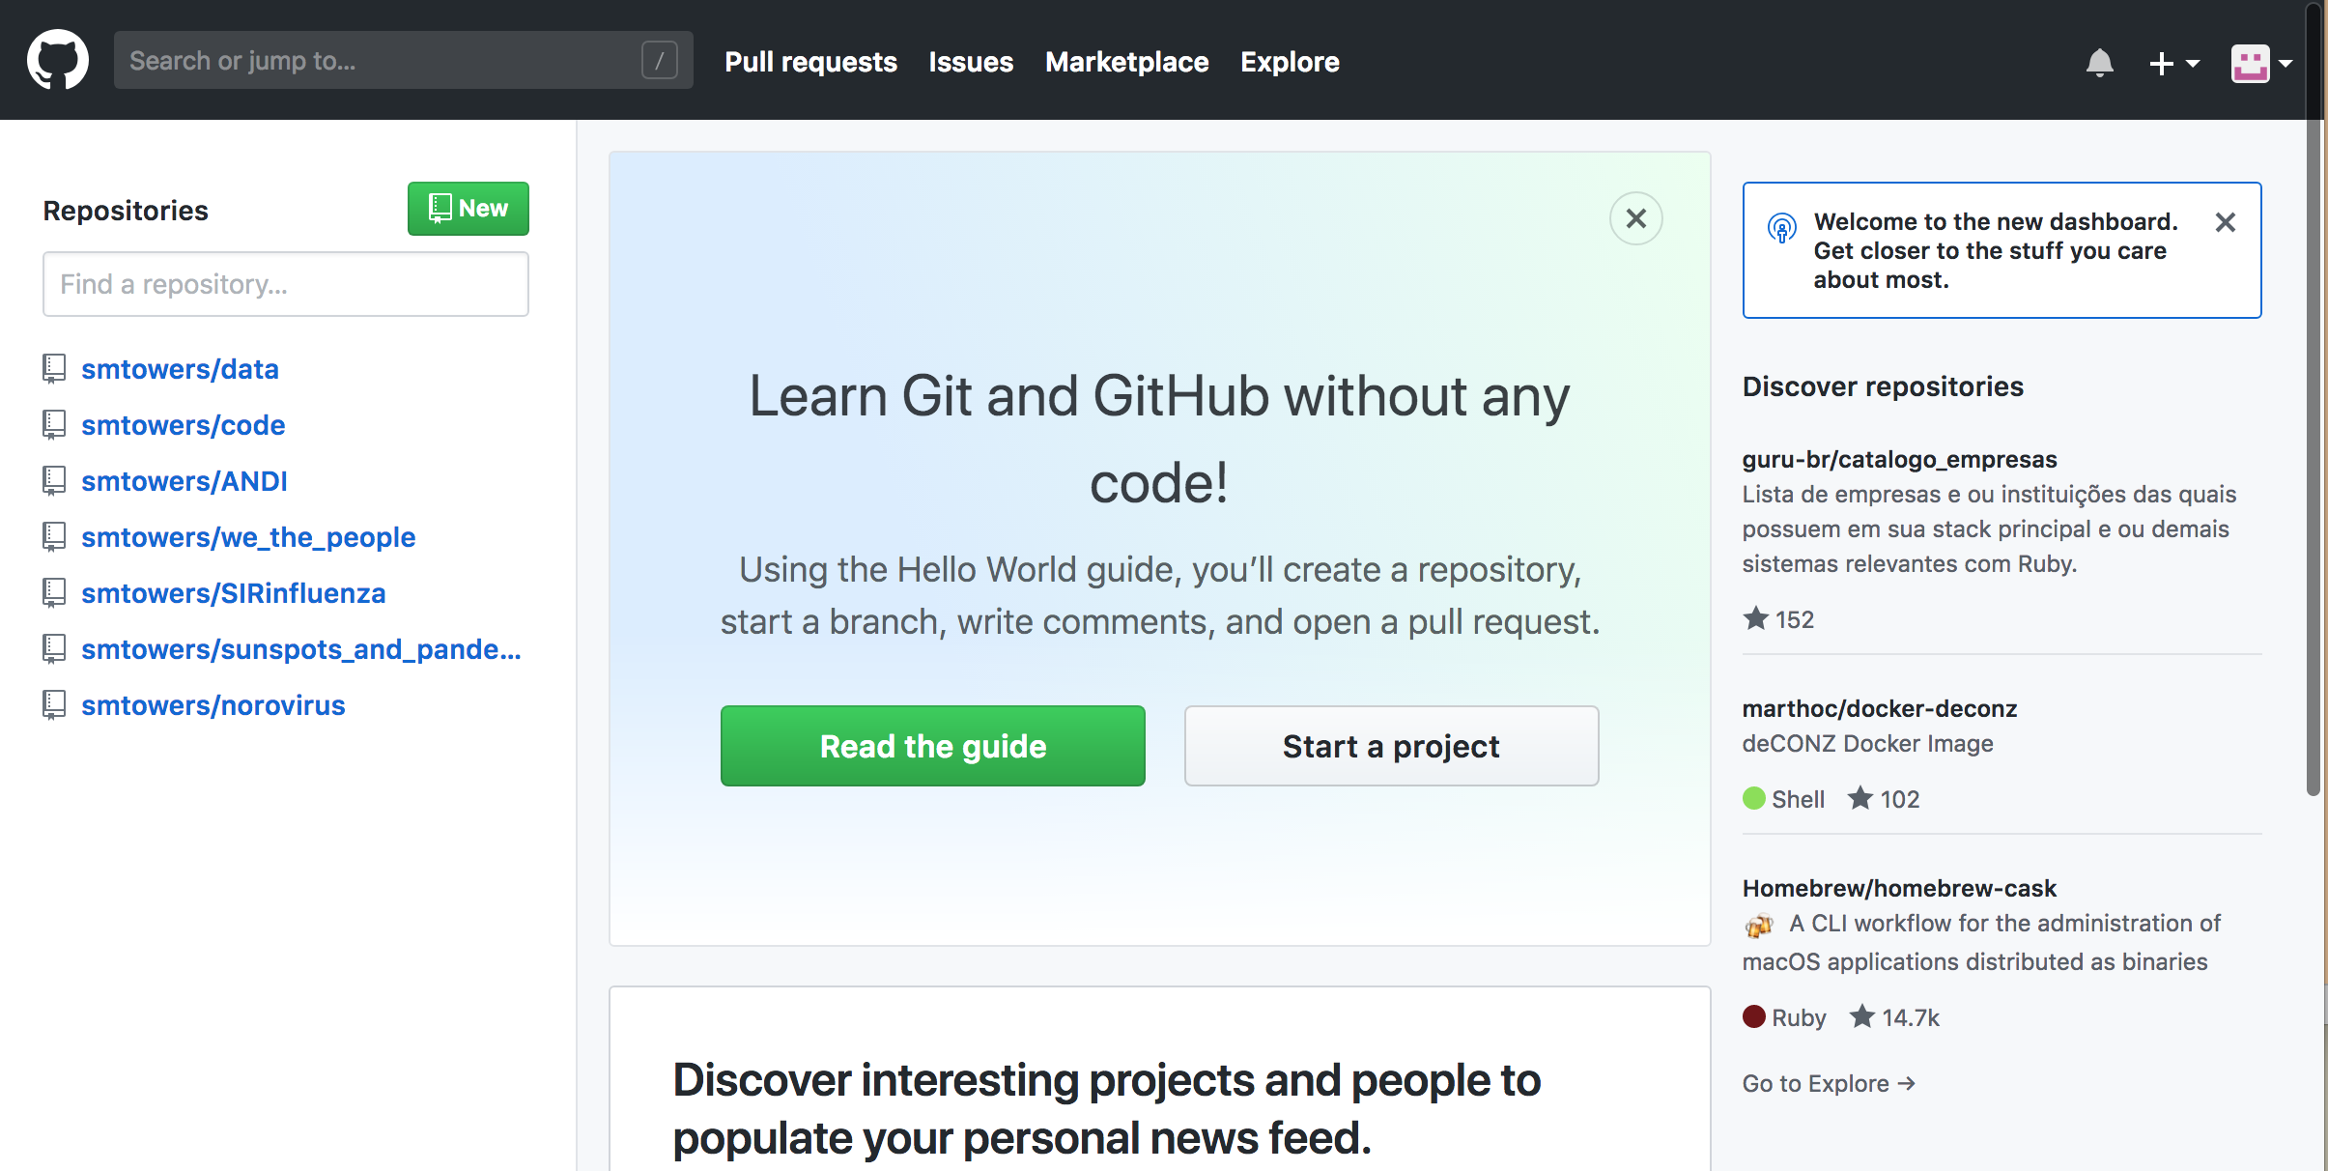Open the user avatar menu
Image resolution: width=2328 pixels, height=1171 pixels.
tap(2261, 64)
